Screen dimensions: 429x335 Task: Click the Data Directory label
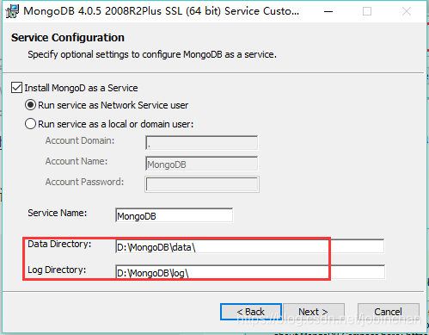click(59, 244)
